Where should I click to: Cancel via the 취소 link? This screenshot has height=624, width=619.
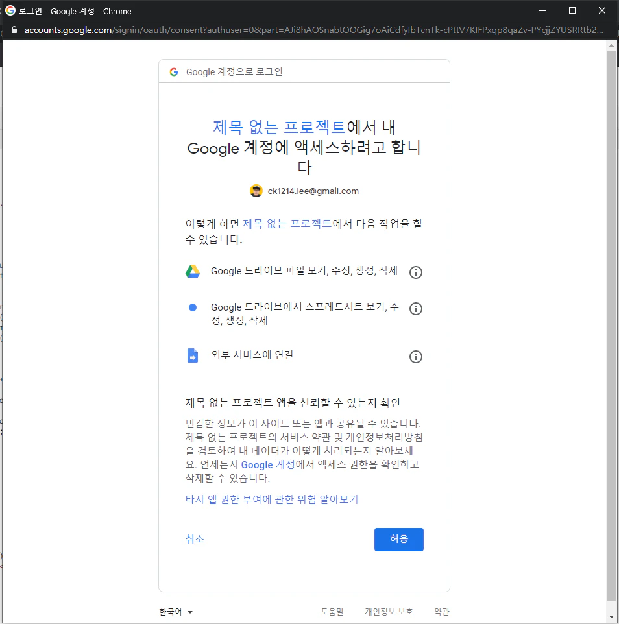click(195, 539)
